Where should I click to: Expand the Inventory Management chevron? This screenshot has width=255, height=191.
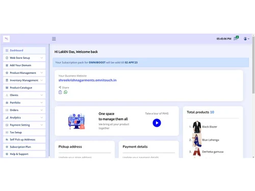point(42,80)
